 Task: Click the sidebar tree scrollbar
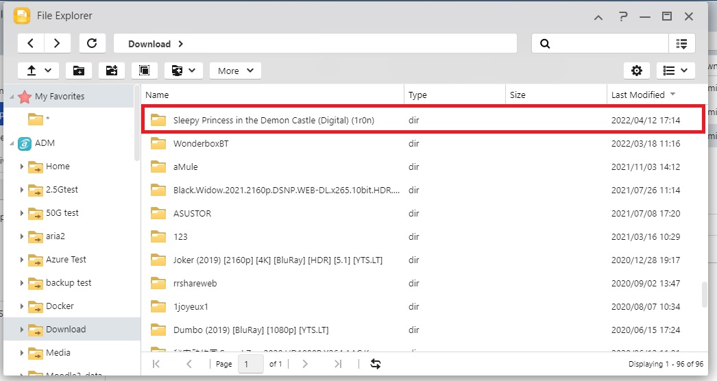click(137, 123)
